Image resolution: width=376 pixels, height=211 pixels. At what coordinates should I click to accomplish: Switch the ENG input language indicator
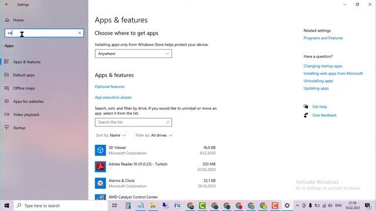(x=338, y=206)
